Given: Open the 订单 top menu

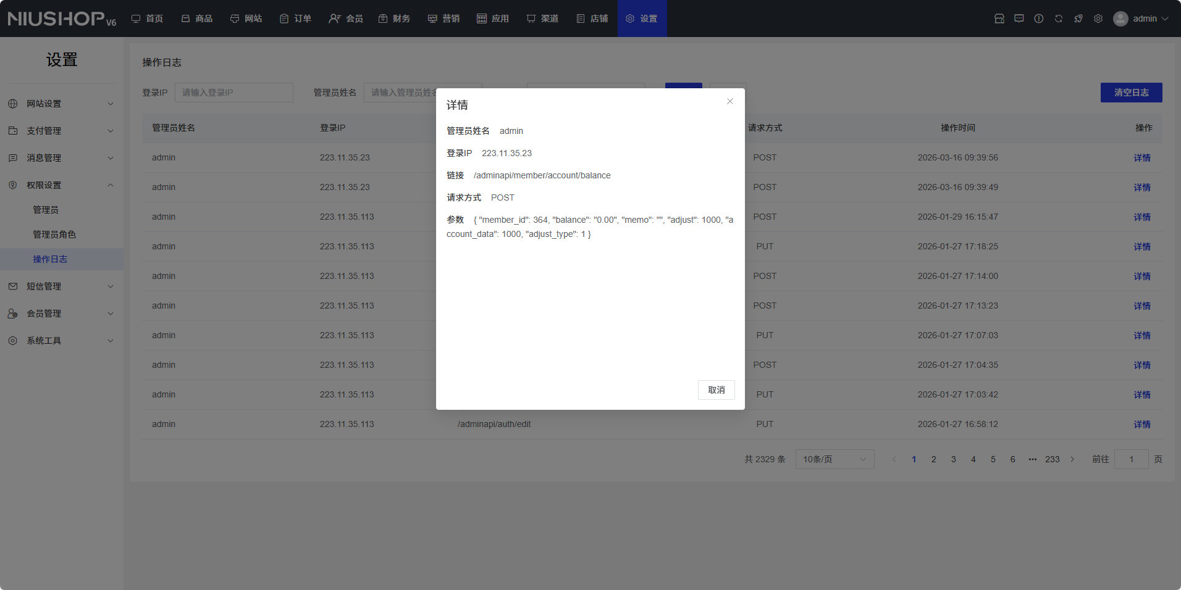Looking at the screenshot, I should tap(296, 19).
